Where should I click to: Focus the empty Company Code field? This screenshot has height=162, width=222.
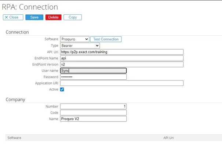tap(94, 112)
